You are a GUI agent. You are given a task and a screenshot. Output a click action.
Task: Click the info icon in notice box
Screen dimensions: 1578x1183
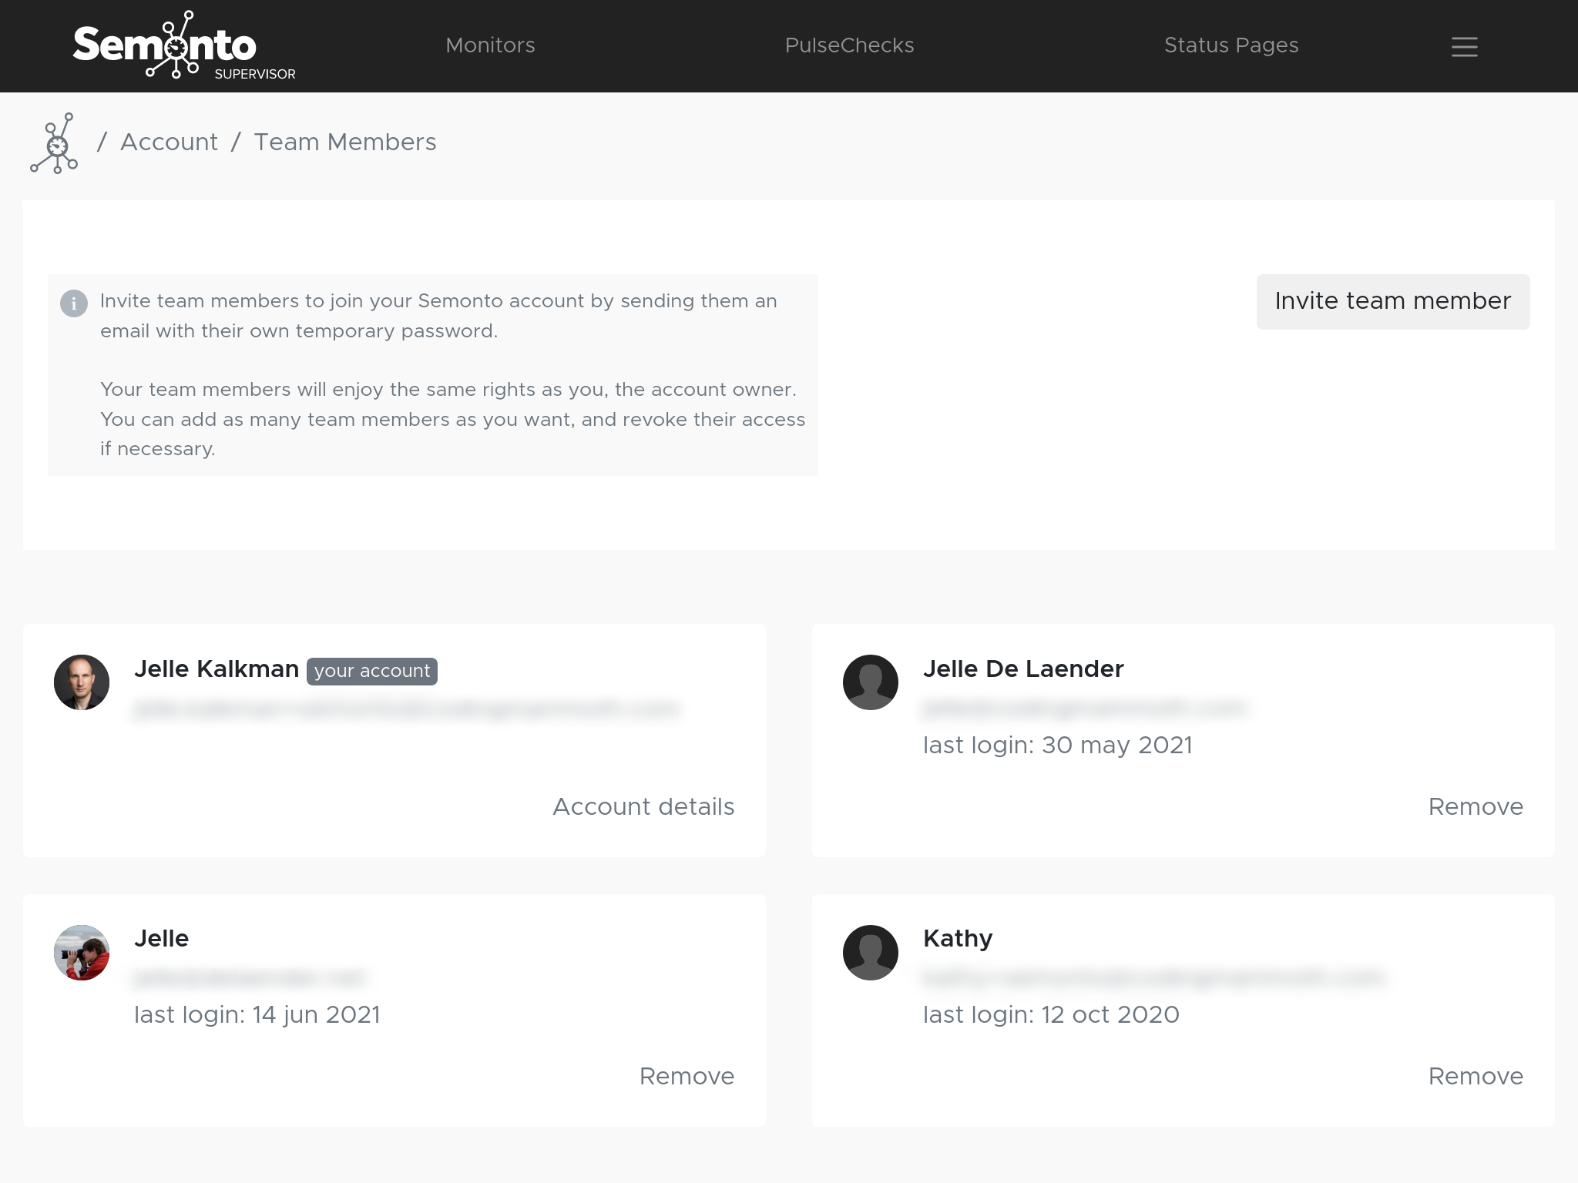point(74,303)
